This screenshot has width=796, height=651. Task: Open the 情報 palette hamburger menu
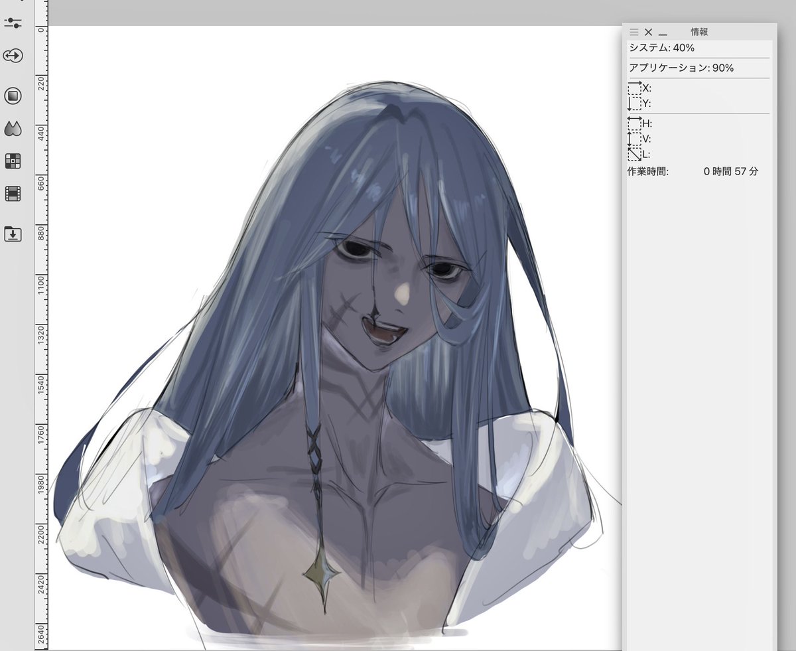point(633,32)
